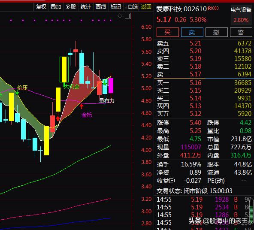Select the 卖五 5.21 order row
This screenshot has width=254, height=230.
point(204,43)
